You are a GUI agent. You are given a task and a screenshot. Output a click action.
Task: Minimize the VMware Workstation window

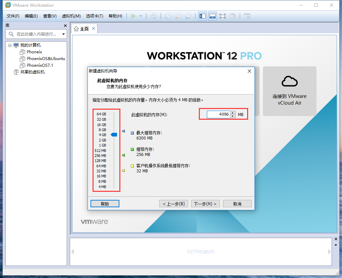(x=301, y=5)
